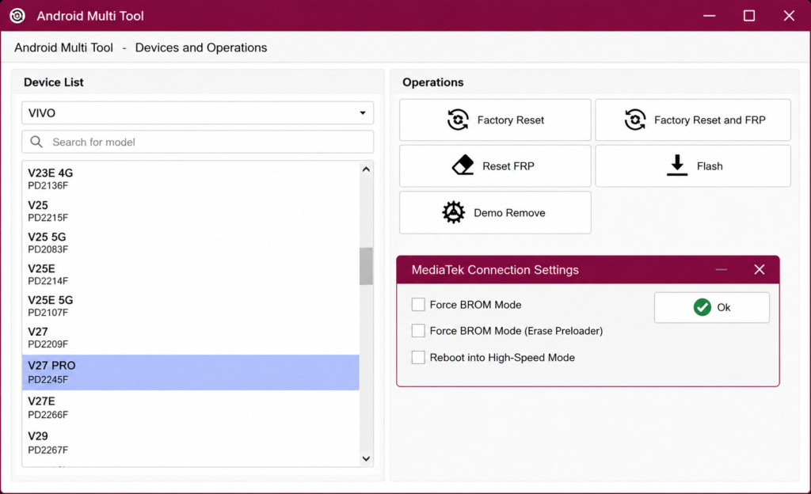Image resolution: width=811 pixels, height=494 pixels.
Task: Click the Search for model field
Action: pyautogui.click(x=197, y=142)
